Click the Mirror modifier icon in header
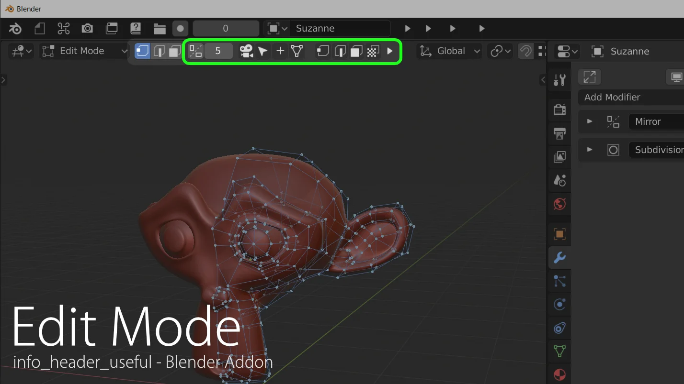 pos(195,51)
